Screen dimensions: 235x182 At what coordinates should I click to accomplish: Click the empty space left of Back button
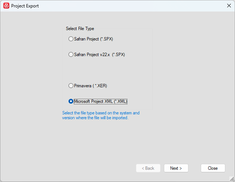pos(74,168)
